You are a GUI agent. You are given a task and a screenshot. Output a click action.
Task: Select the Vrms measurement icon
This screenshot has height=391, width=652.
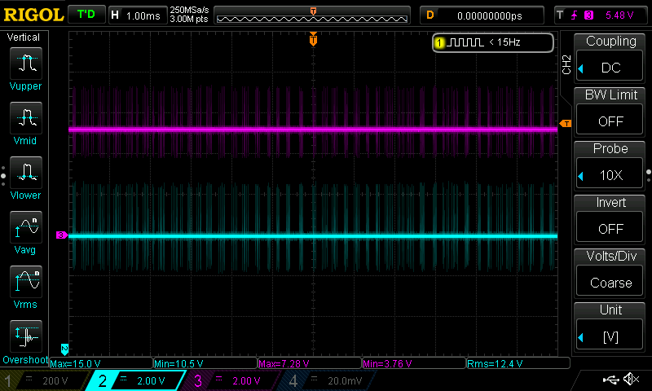[28, 281]
